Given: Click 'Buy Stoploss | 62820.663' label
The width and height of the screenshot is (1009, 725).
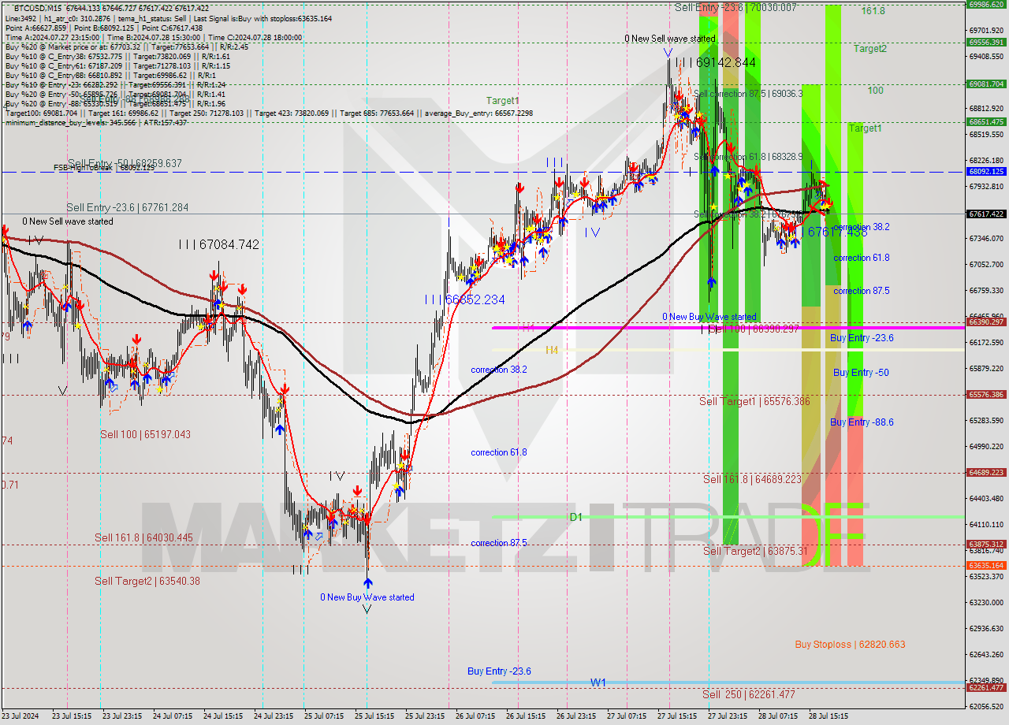Looking at the screenshot, I should click(850, 645).
